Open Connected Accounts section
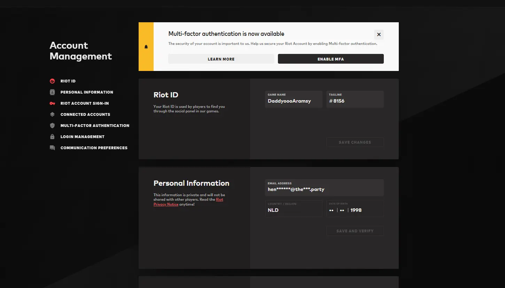Image resolution: width=505 pixels, height=288 pixels. pyautogui.click(x=85, y=114)
